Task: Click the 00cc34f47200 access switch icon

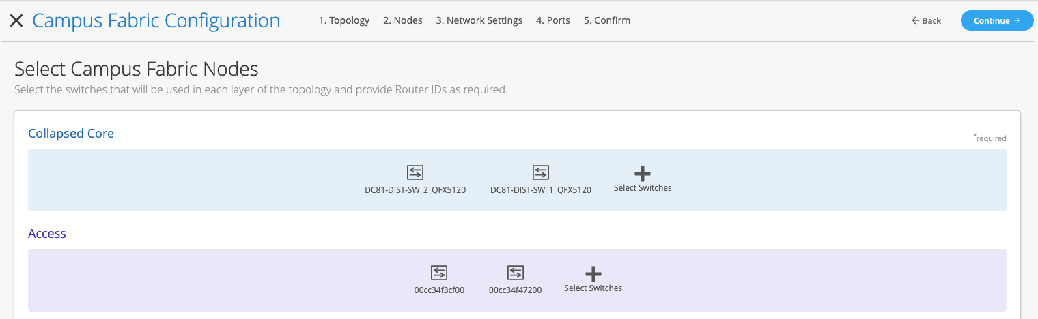Action: click(x=515, y=273)
